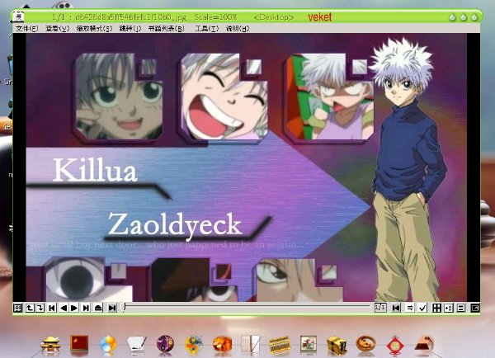This screenshot has height=358, width=495.
Task: Open the purple round dock icon
Action: click(165, 344)
